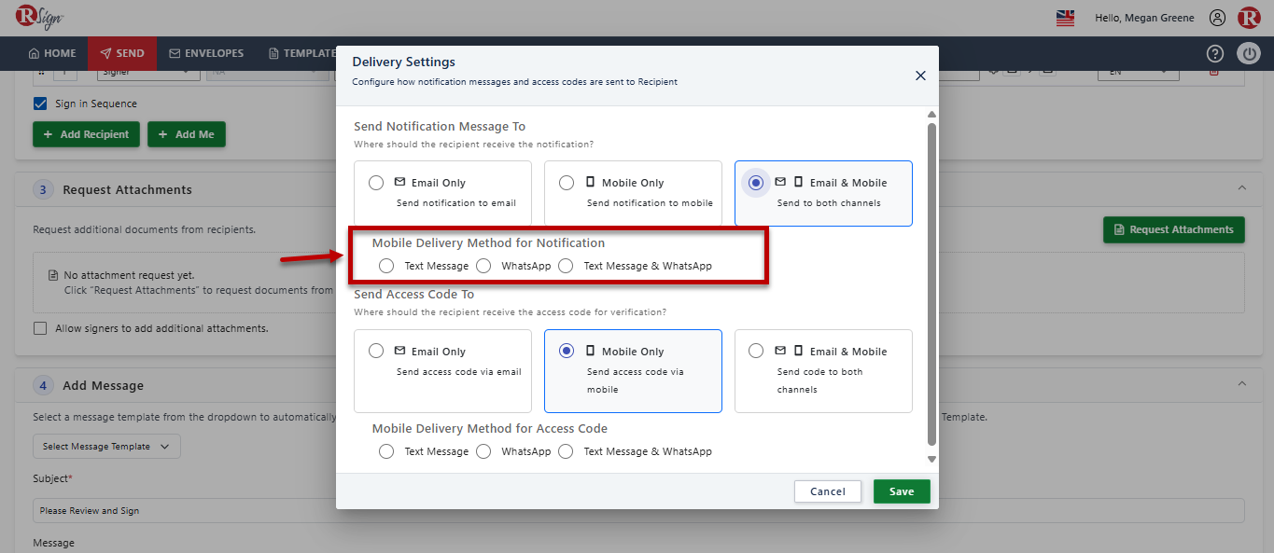Open the help question mark icon
1274x553 pixels.
point(1214,53)
